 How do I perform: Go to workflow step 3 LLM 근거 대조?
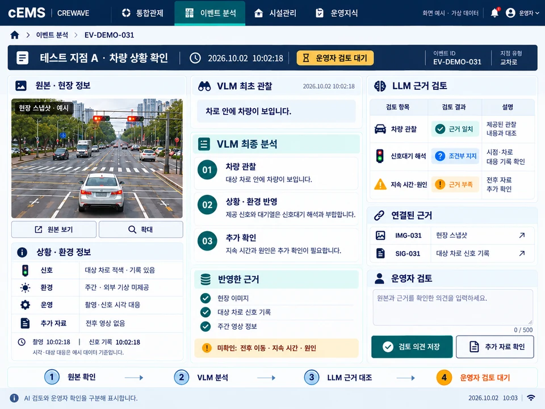(x=338, y=377)
